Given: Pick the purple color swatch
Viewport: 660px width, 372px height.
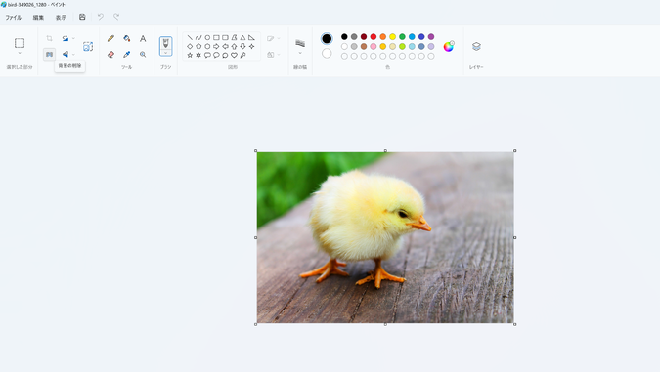Looking at the screenshot, I should [431, 37].
